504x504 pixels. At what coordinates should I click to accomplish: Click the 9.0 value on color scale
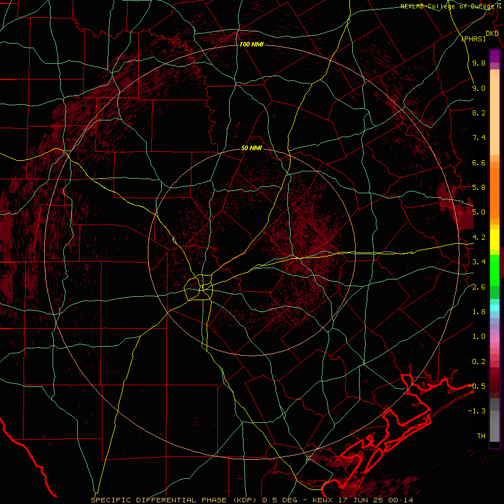[x=479, y=88]
